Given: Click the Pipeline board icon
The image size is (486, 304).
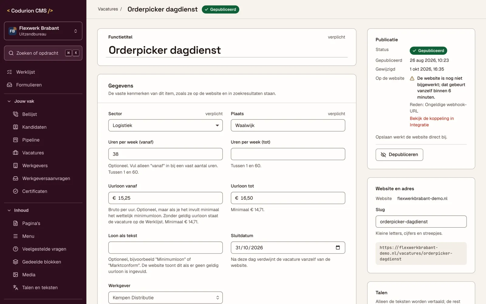Looking at the screenshot, I should click(15, 140).
